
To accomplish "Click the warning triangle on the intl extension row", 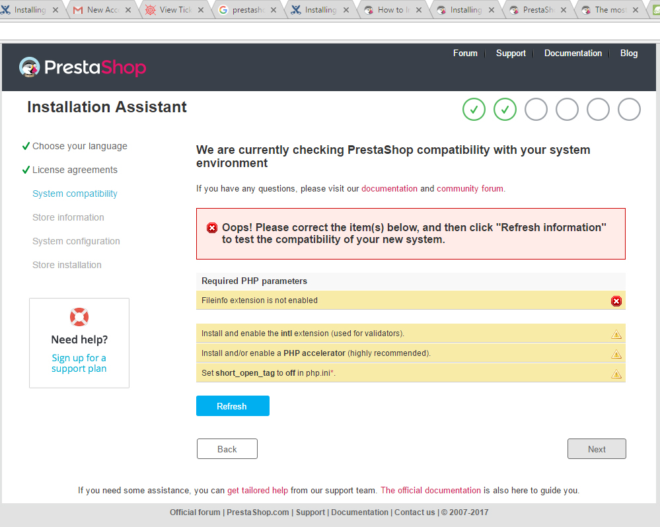I will click(616, 334).
